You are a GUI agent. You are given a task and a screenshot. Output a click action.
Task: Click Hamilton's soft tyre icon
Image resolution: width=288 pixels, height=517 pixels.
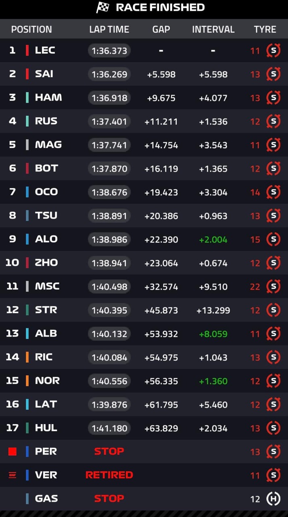(273, 98)
